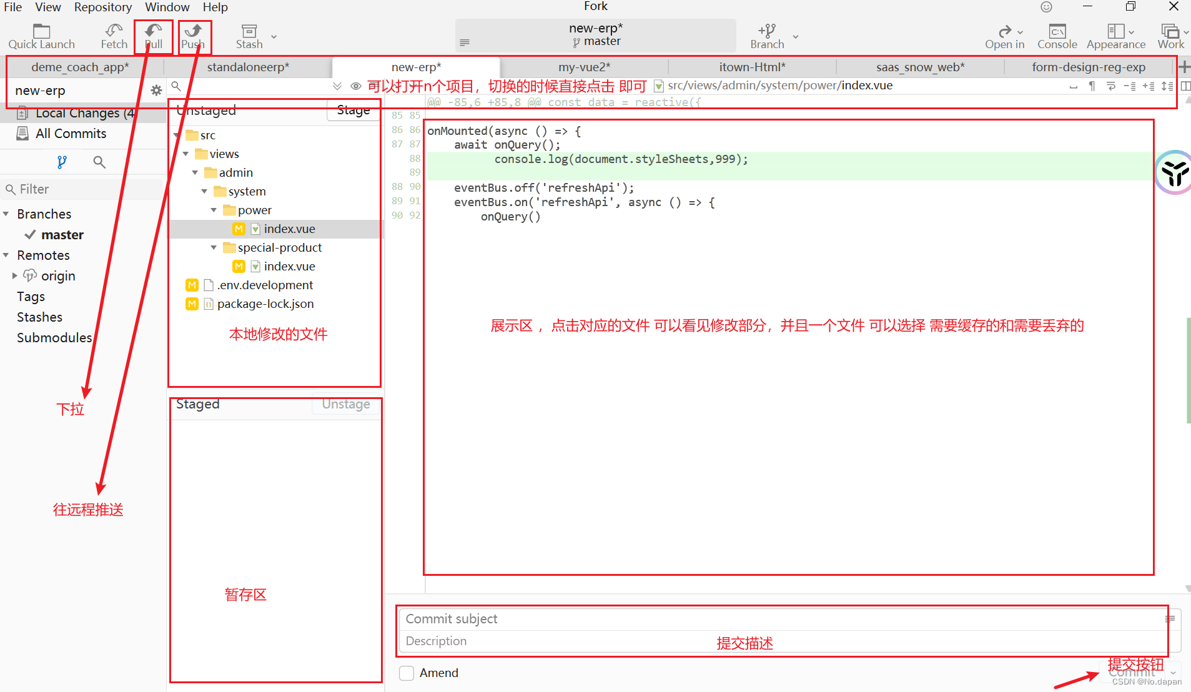Click inside the Commit subject field
The height and width of the screenshot is (692, 1191).
point(625,618)
